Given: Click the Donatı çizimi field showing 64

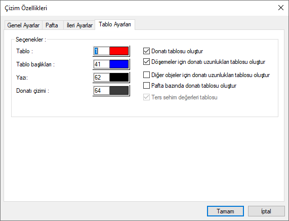Looking at the screenshot, I should point(102,91).
